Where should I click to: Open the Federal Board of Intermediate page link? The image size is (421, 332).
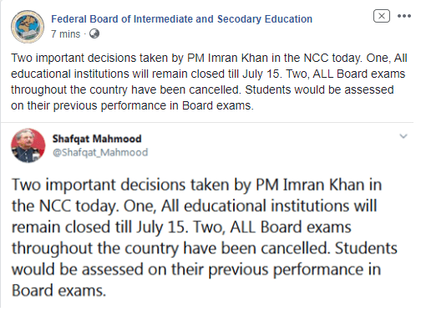click(181, 19)
